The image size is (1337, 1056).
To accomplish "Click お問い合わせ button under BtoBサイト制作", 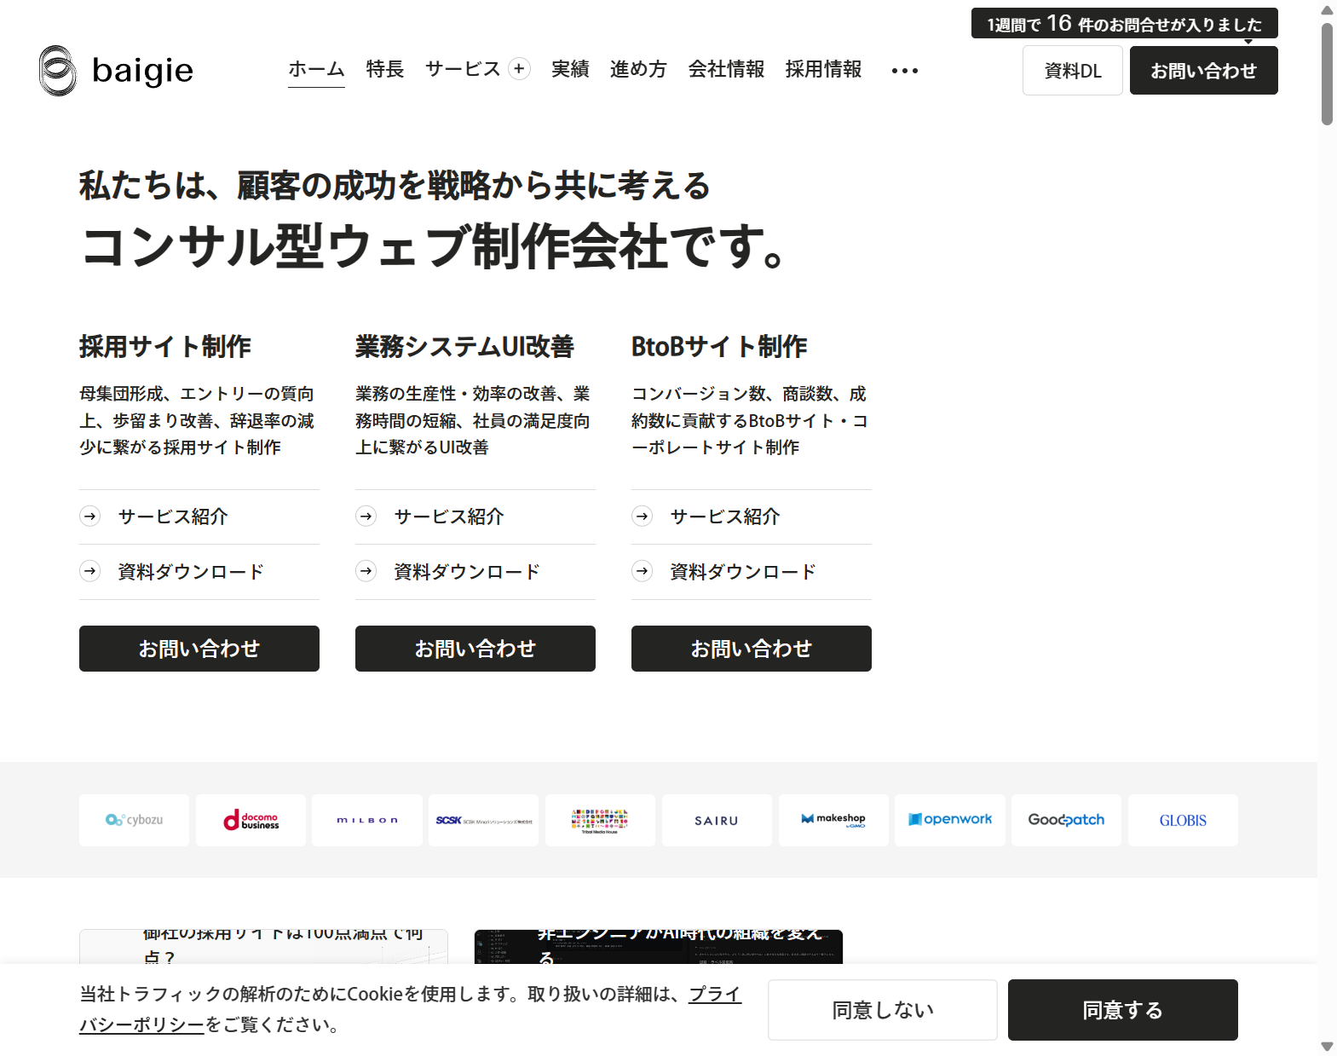I will [752, 649].
